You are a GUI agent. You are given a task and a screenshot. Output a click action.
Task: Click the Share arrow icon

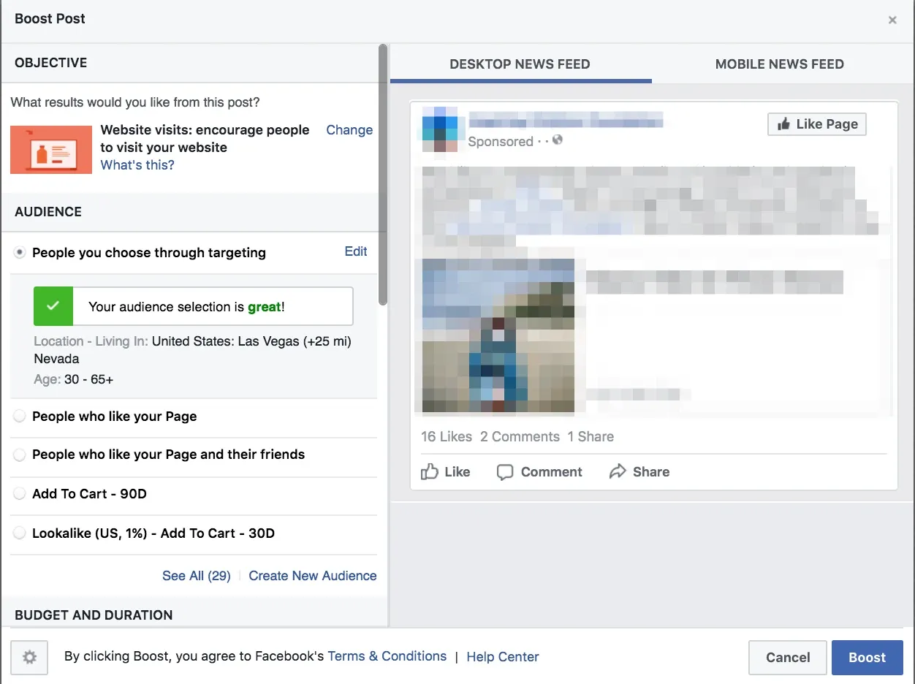(x=618, y=471)
